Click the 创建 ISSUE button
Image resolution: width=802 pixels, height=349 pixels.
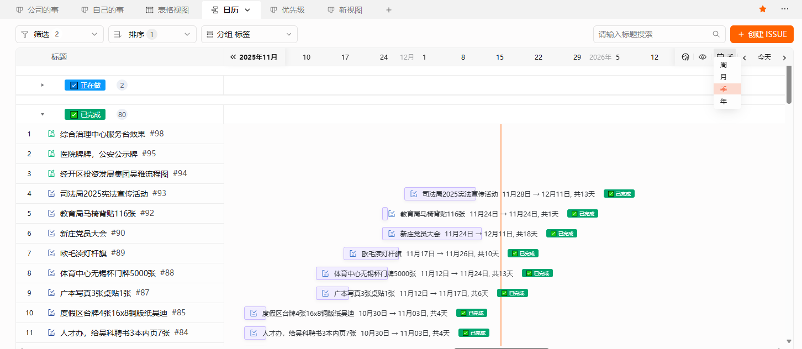point(761,34)
